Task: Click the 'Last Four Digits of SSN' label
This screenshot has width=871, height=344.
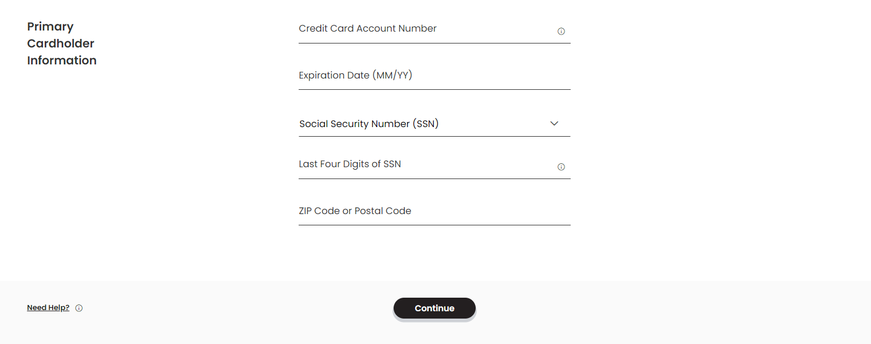Action: [x=350, y=164]
